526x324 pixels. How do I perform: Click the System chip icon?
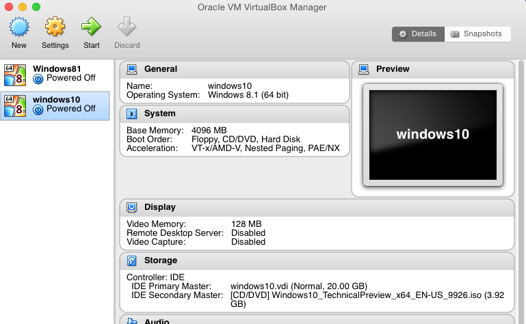point(131,113)
